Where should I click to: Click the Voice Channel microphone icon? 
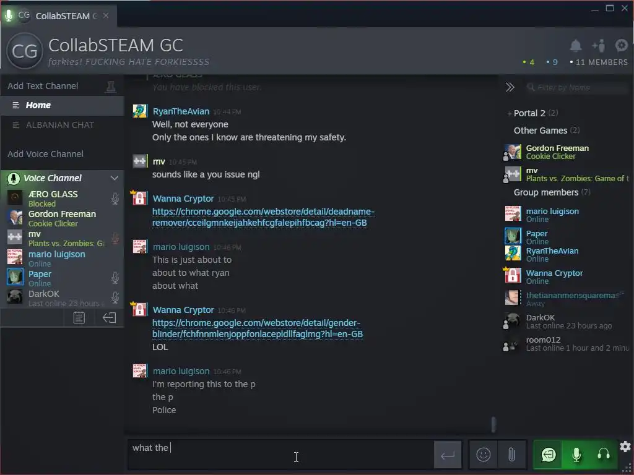(14, 178)
